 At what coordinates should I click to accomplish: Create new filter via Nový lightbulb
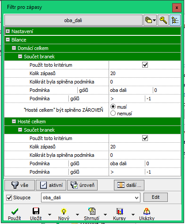[64, 214]
